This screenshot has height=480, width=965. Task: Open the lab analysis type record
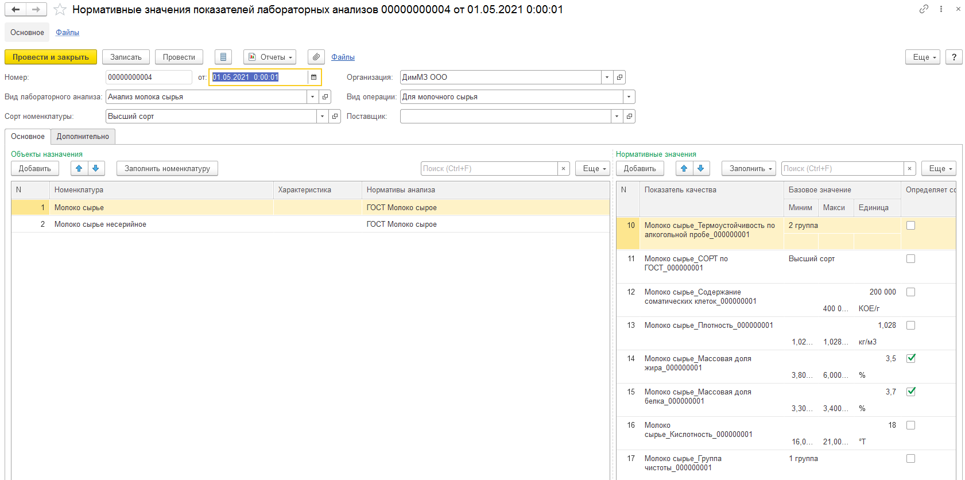[x=325, y=96]
